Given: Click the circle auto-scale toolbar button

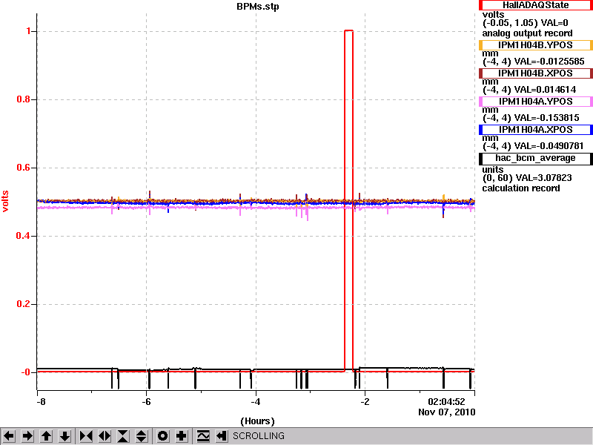Looking at the screenshot, I should [x=163, y=436].
